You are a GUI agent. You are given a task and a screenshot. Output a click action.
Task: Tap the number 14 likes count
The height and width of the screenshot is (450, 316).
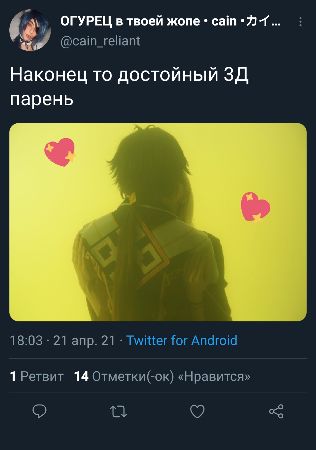(x=81, y=376)
